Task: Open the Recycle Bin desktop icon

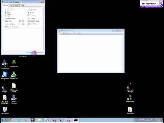Action: coord(5,110)
